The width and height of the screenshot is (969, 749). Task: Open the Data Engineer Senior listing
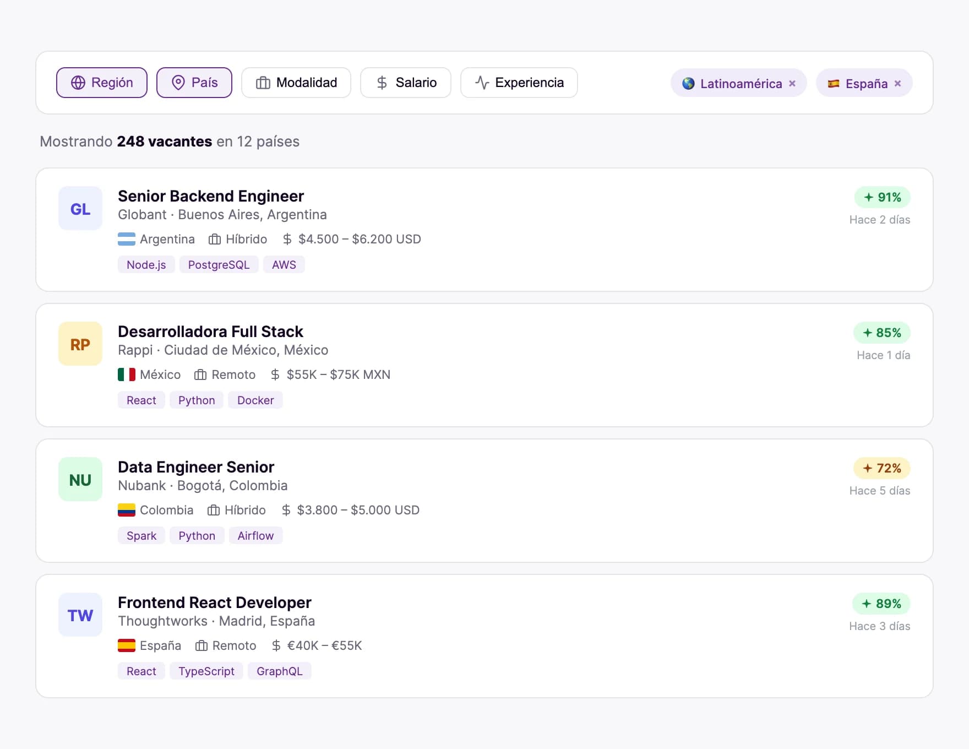pyautogui.click(x=196, y=467)
